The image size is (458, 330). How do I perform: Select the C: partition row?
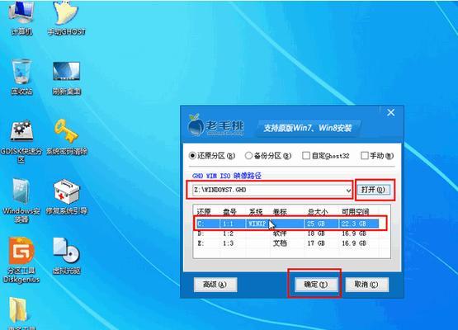tap(287, 224)
